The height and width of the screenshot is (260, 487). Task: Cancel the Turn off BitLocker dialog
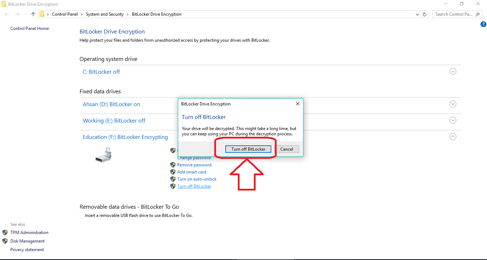[x=287, y=149]
